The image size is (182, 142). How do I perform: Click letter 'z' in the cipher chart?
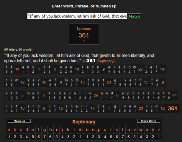pyautogui.click(x=159, y=130)
